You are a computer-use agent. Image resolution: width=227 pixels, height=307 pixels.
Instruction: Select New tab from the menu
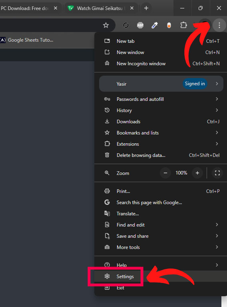tap(161, 41)
